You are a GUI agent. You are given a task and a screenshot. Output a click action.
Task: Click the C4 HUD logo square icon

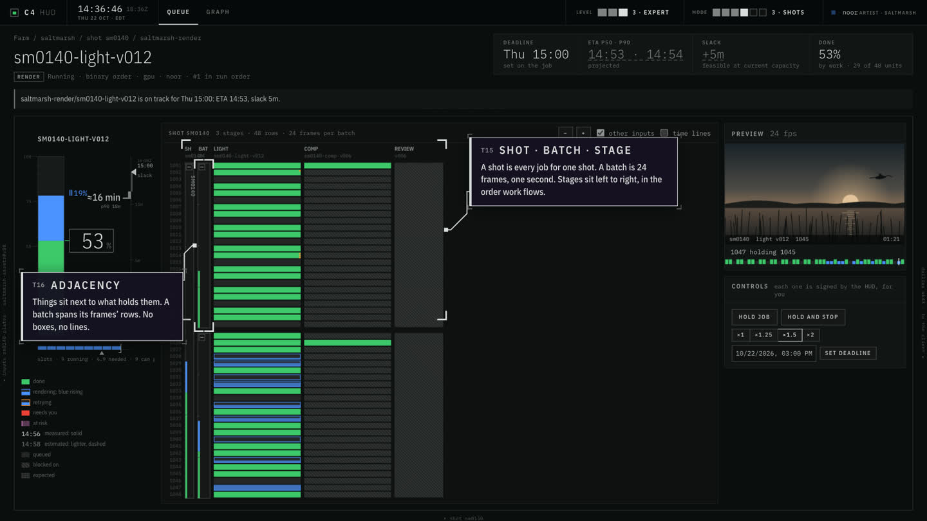point(15,12)
